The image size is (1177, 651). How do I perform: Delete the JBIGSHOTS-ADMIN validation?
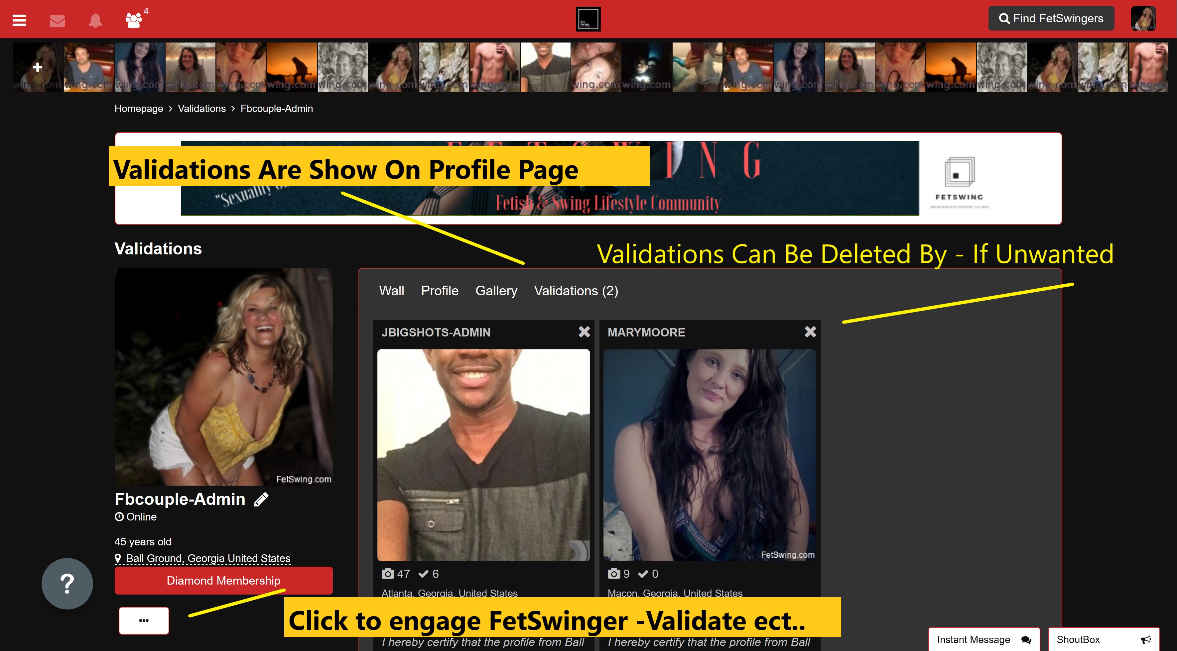pos(584,332)
